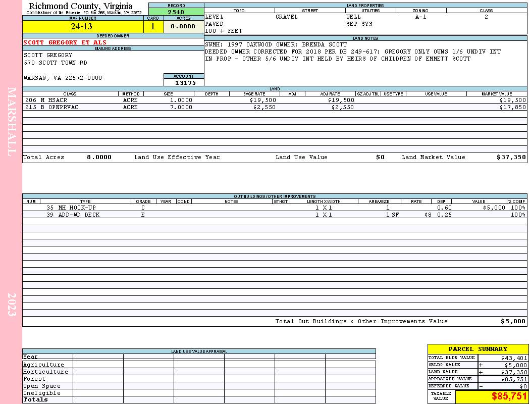Click Land Market Value $37,350 total
The width and height of the screenshot is (530, 404).
click(511, 157)
